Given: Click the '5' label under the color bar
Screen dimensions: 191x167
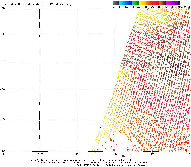Looking at the screenshot, I should click(x=119, y=7).
